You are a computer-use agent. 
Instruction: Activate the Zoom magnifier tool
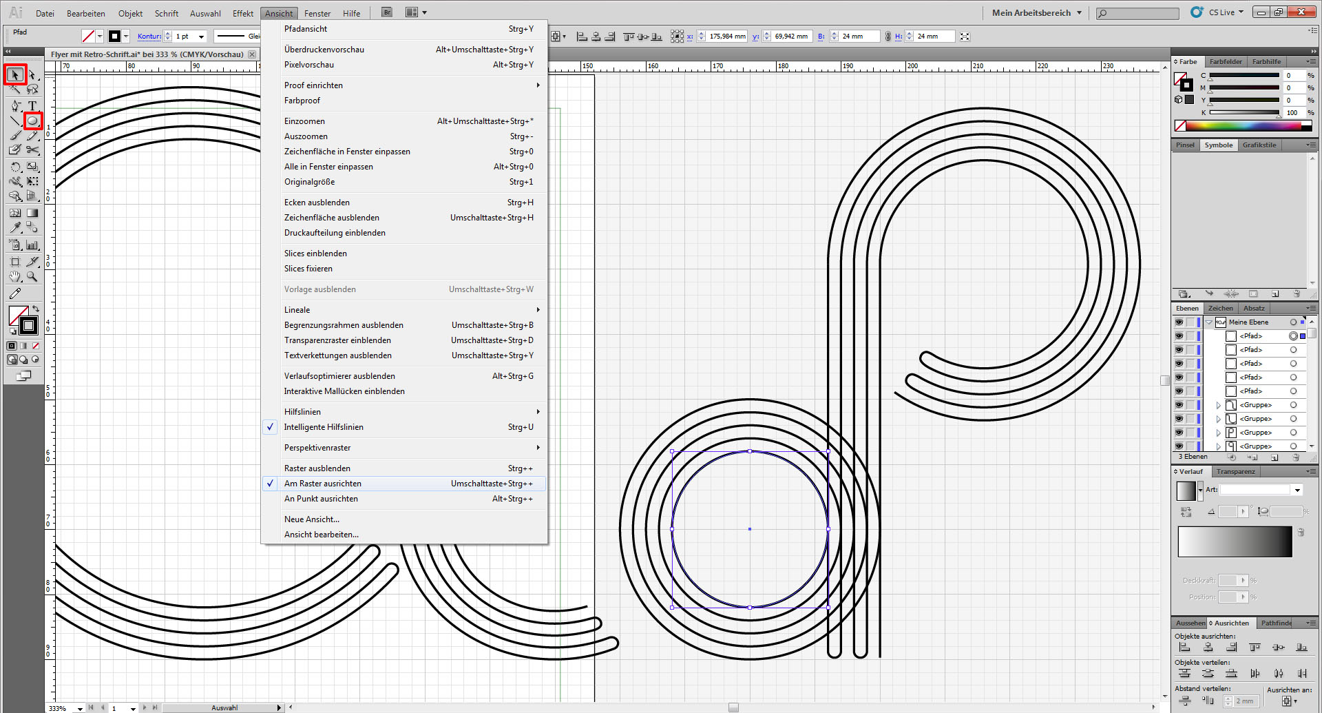click(x=32, y=277)
